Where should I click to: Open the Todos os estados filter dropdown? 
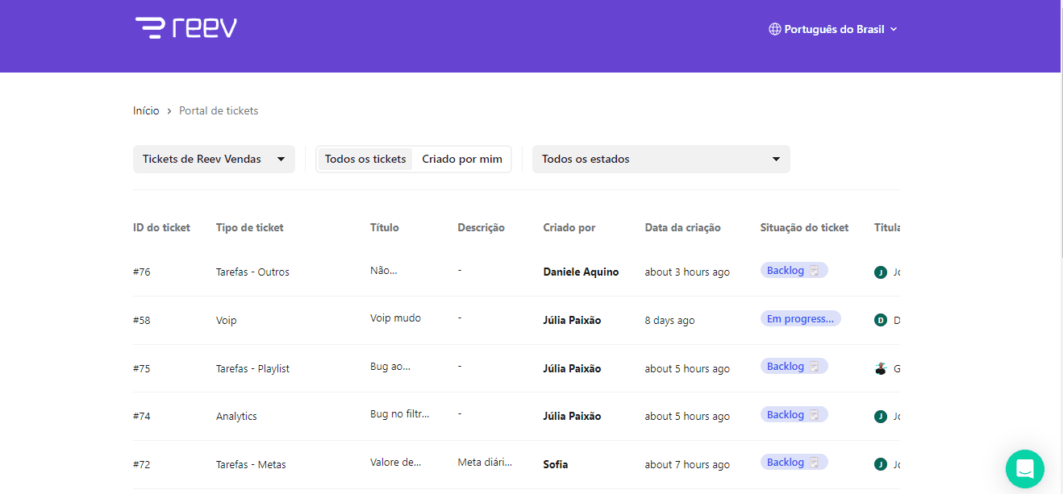[x=661, y=159]
